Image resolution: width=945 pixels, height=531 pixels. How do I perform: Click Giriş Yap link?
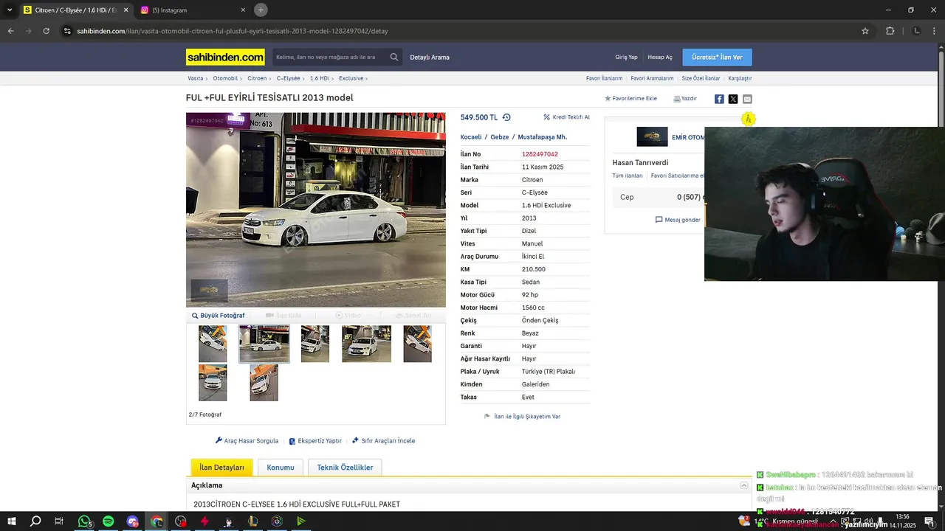[x=626, y=58]
